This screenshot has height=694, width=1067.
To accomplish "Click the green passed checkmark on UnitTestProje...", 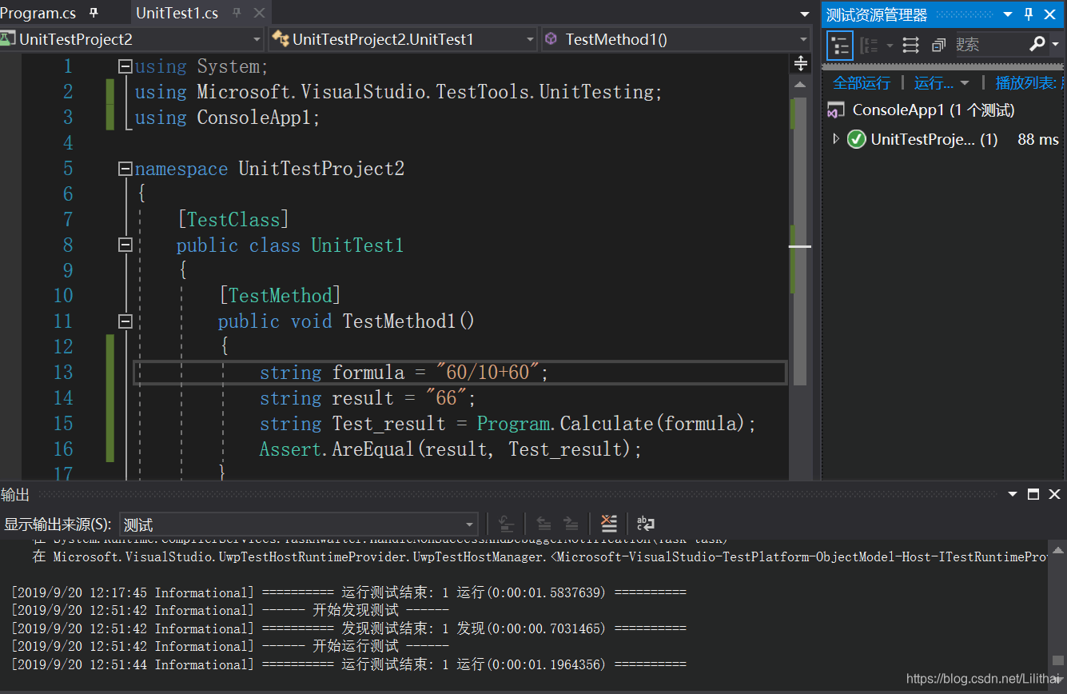I will pos(857,139).
